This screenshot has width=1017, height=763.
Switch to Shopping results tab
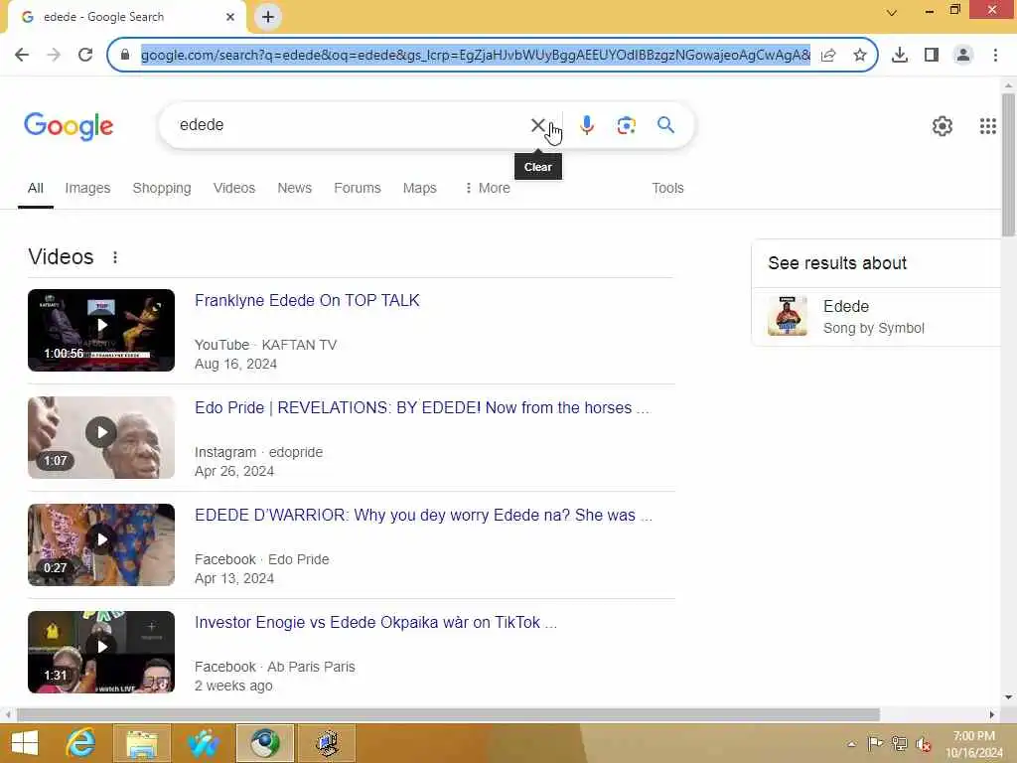162,188
